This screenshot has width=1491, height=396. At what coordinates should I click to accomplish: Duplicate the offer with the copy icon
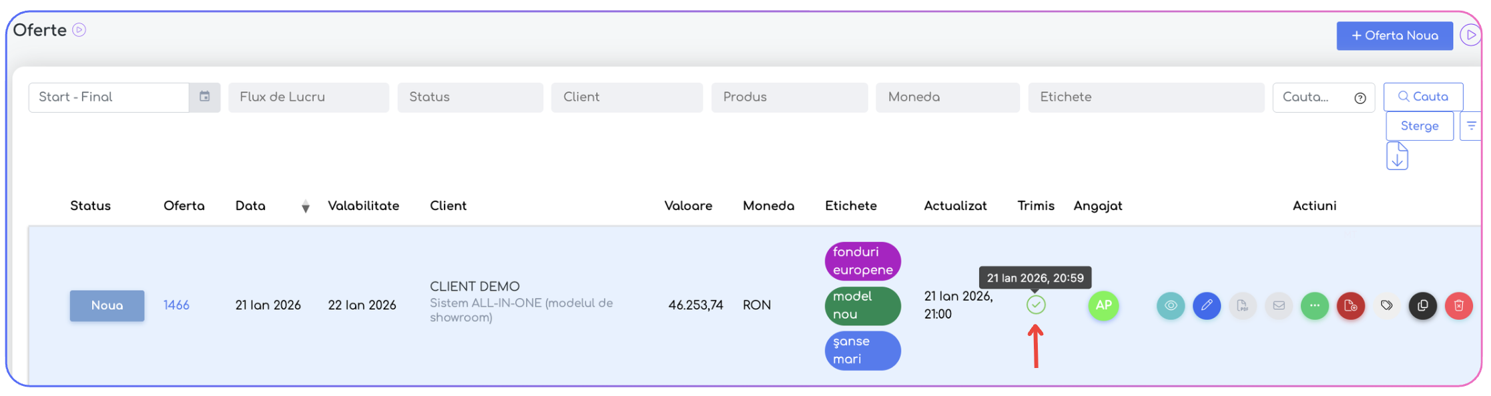[1423, 305]
